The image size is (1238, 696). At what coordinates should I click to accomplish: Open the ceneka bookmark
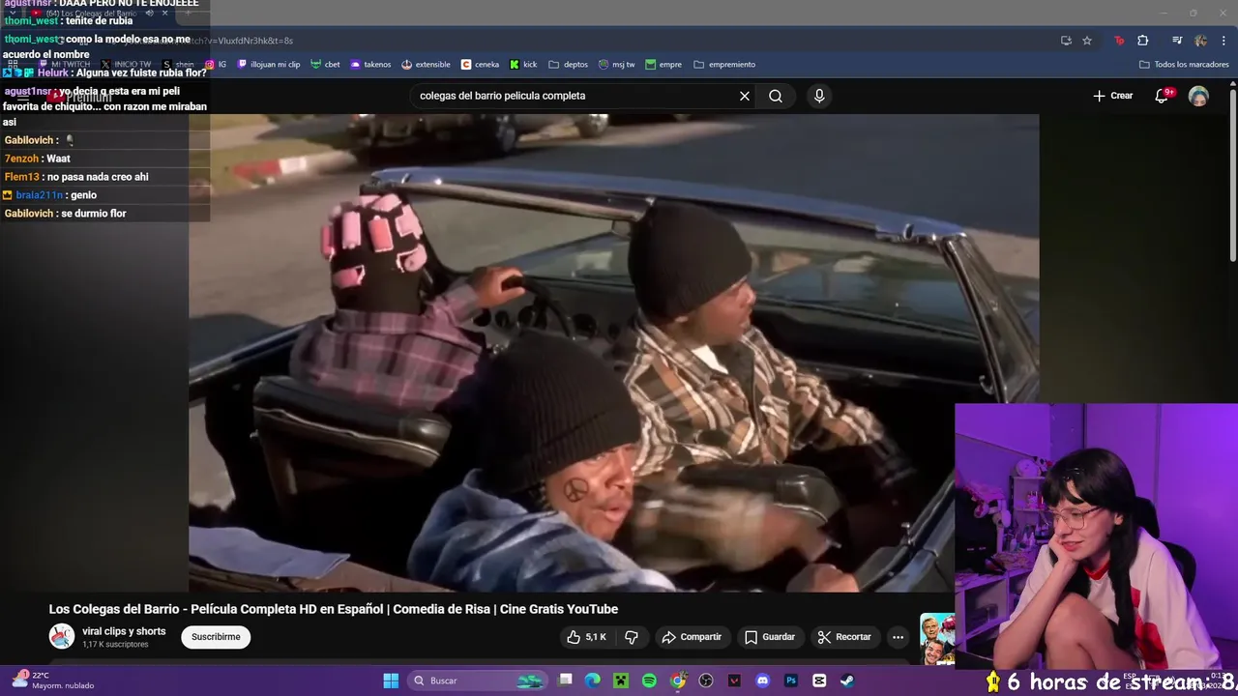click(480, 65)
